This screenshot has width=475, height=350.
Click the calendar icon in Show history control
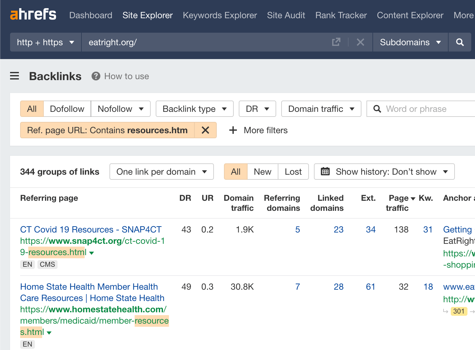[325, 172]
